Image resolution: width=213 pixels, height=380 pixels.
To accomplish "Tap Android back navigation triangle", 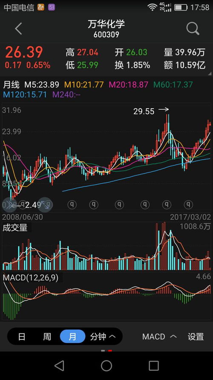I will pyautogui.click(x=59, y=365).
